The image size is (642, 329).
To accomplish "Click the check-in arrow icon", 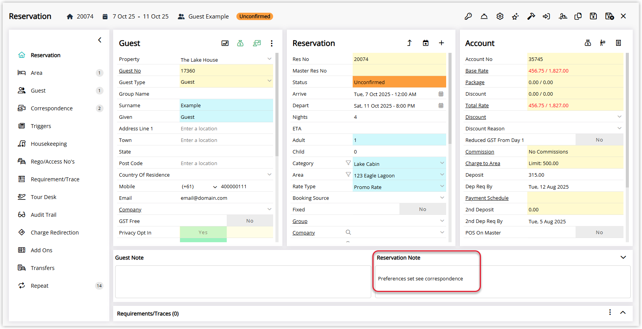I will pyautogui.click(x=546, y=16).
